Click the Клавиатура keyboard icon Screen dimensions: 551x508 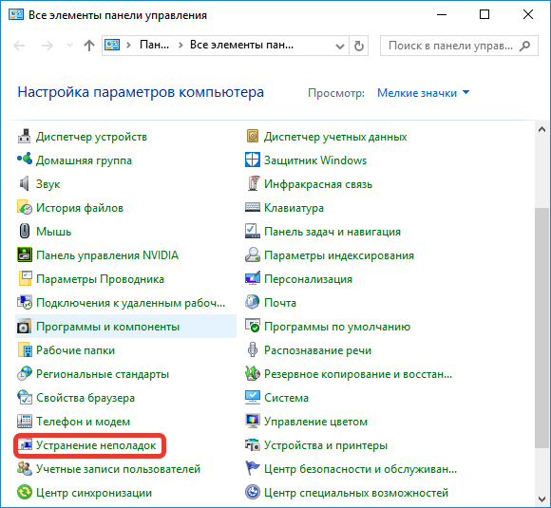click(x=253, y=208)
